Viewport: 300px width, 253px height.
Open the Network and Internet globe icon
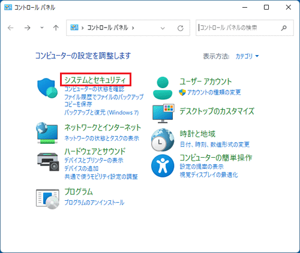click(47, 133)
